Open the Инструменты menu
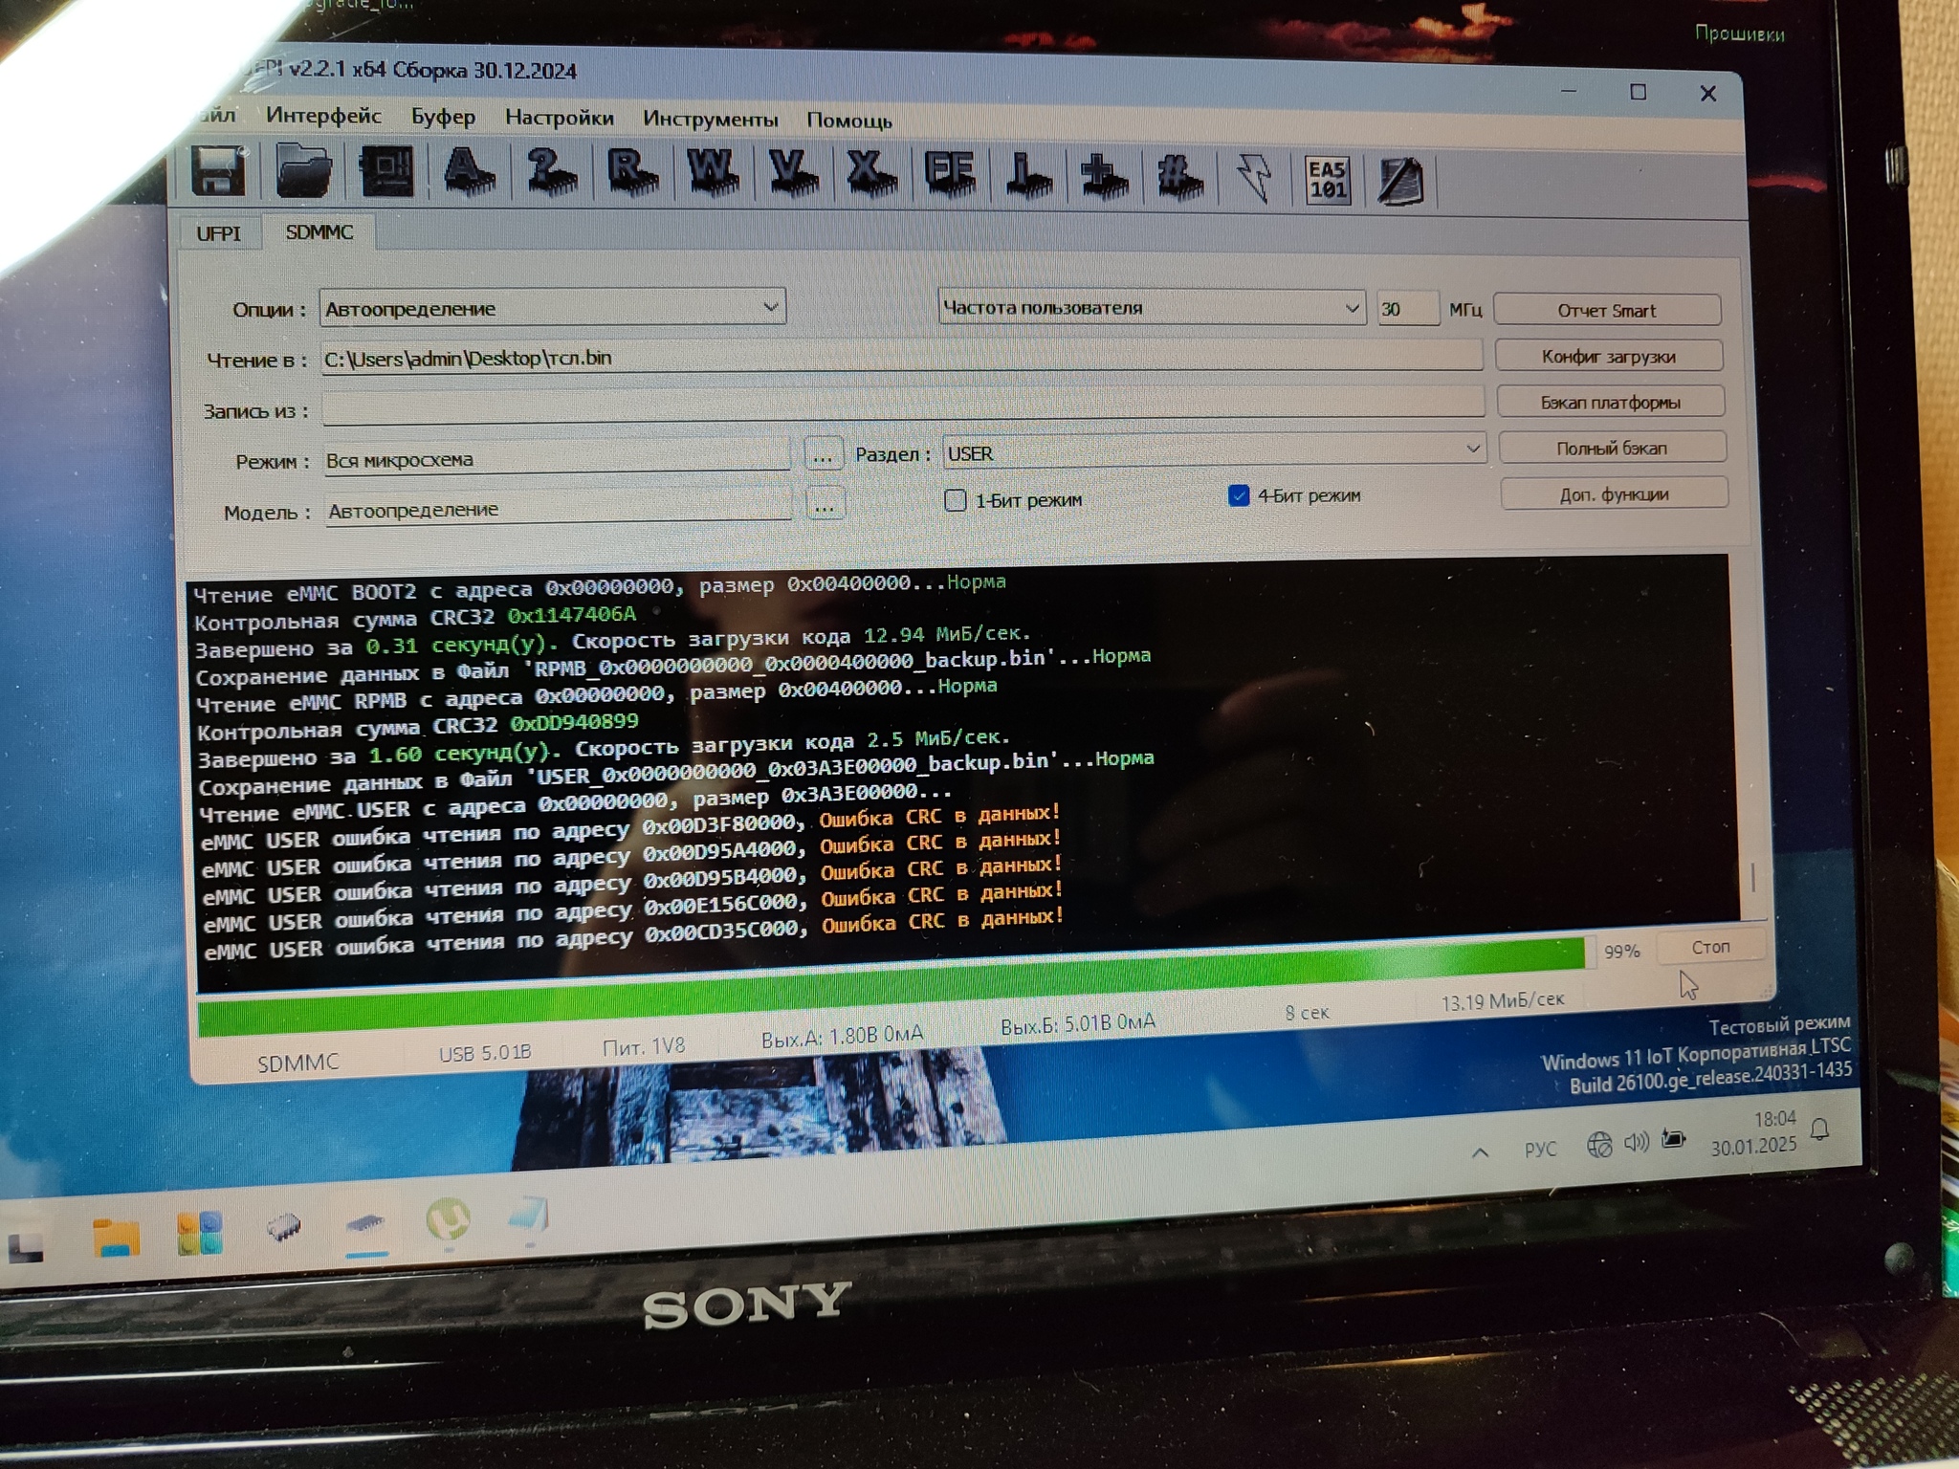1959x1469 pixels. click(x=710, y=119)
